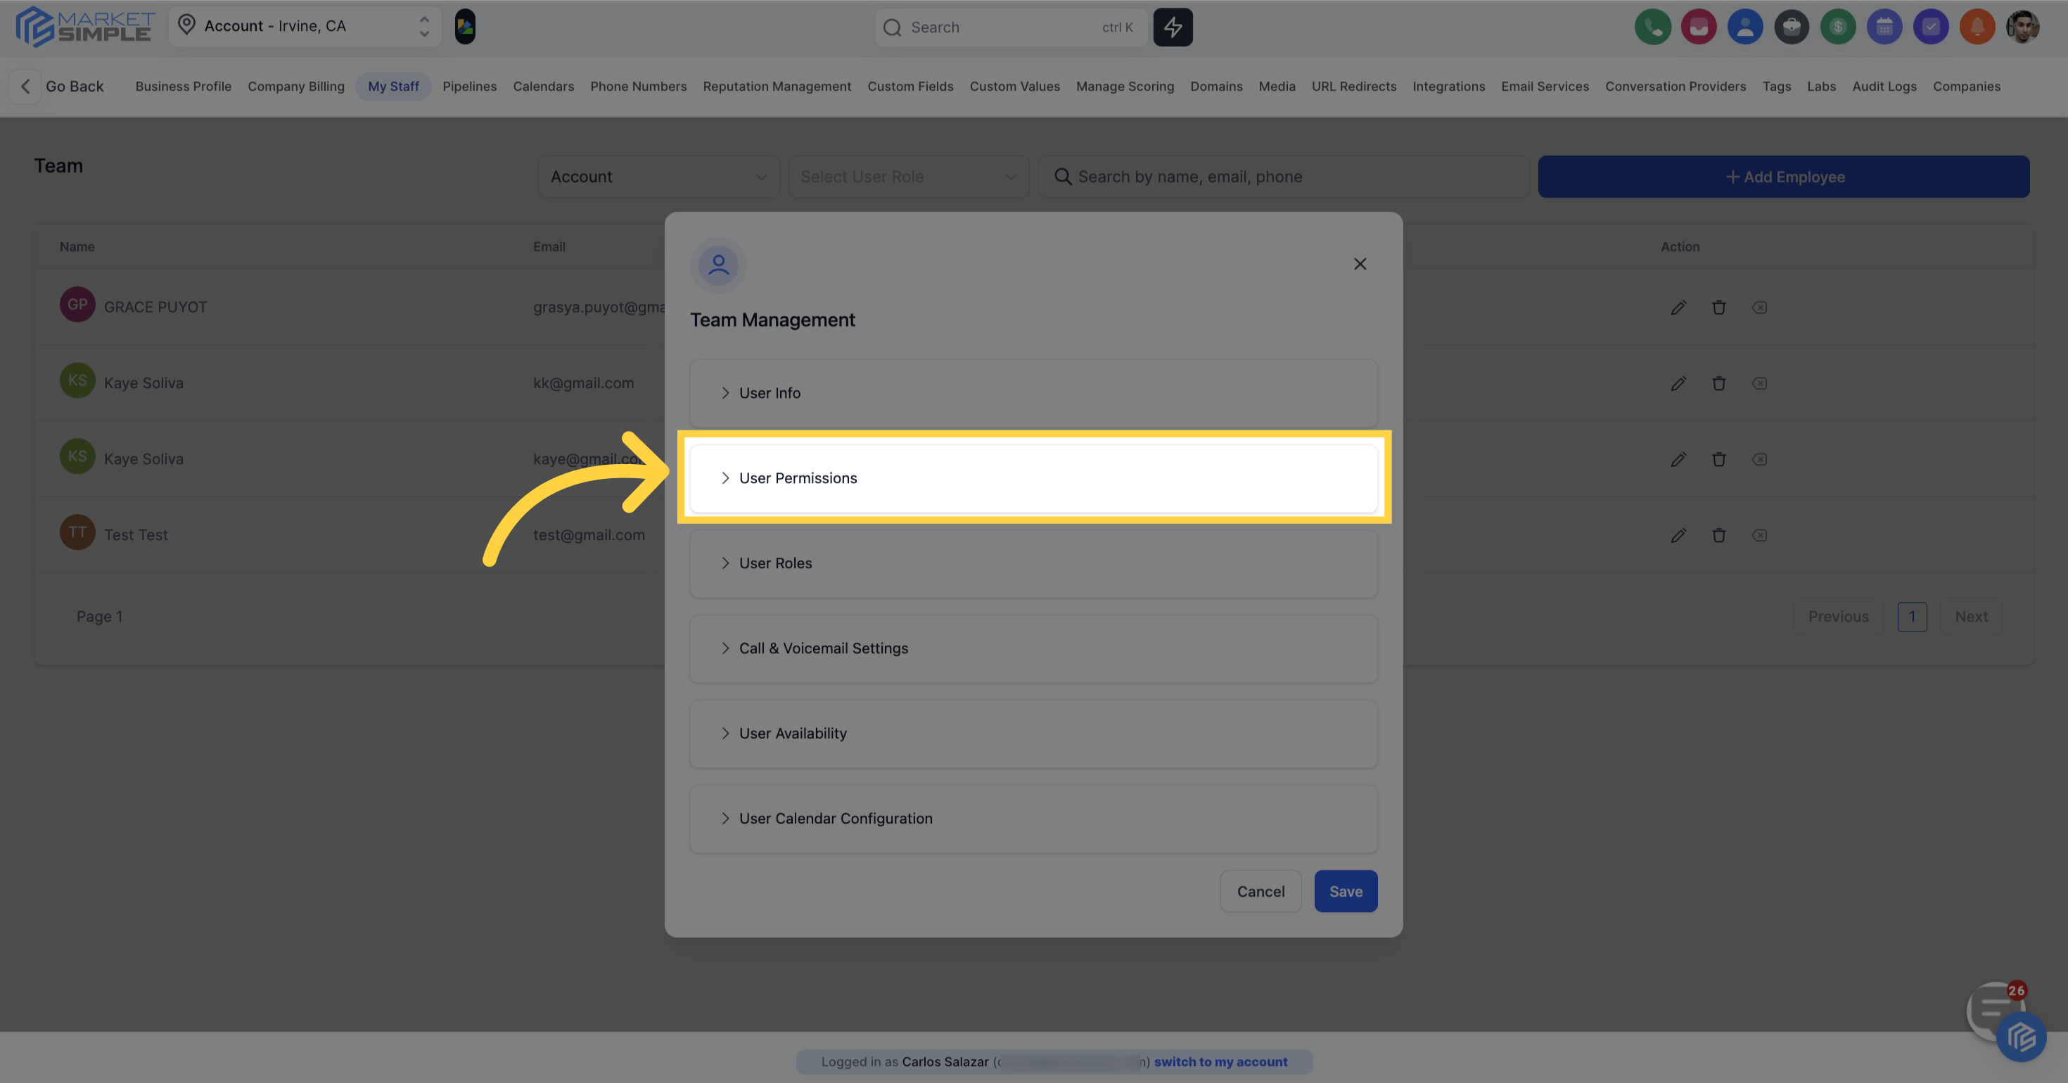Click the Save button in Team Management
The image size is (2068, 1083).
point(1346,891)
